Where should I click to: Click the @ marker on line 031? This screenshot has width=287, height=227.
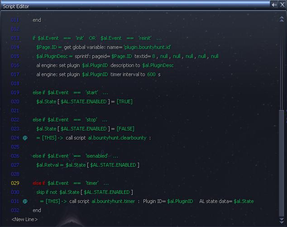[25, 201]
